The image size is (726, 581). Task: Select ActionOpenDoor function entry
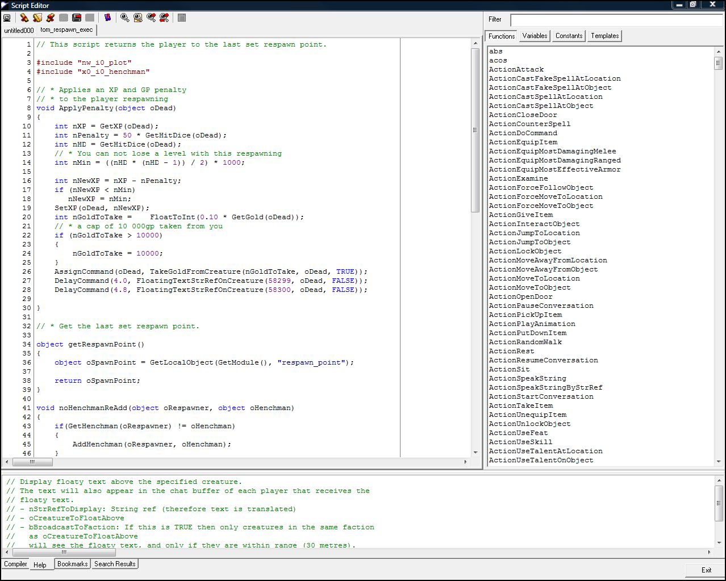[520, 296]
